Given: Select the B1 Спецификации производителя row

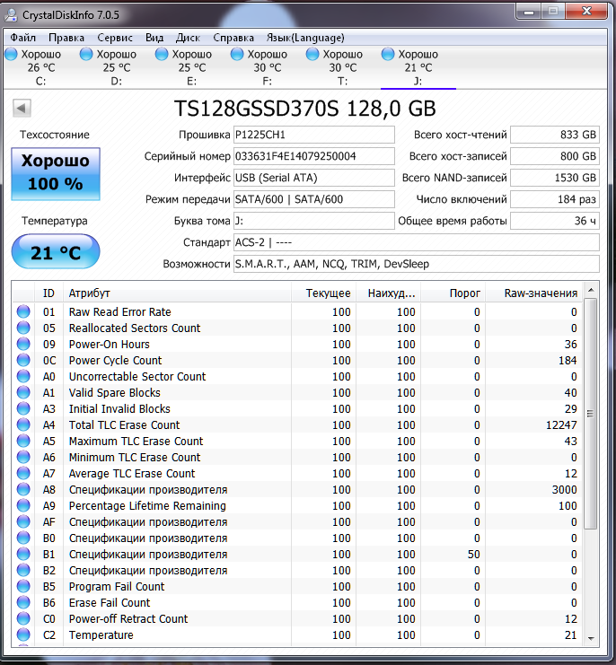Looking at the screenshot, I should tap(297, 554).
